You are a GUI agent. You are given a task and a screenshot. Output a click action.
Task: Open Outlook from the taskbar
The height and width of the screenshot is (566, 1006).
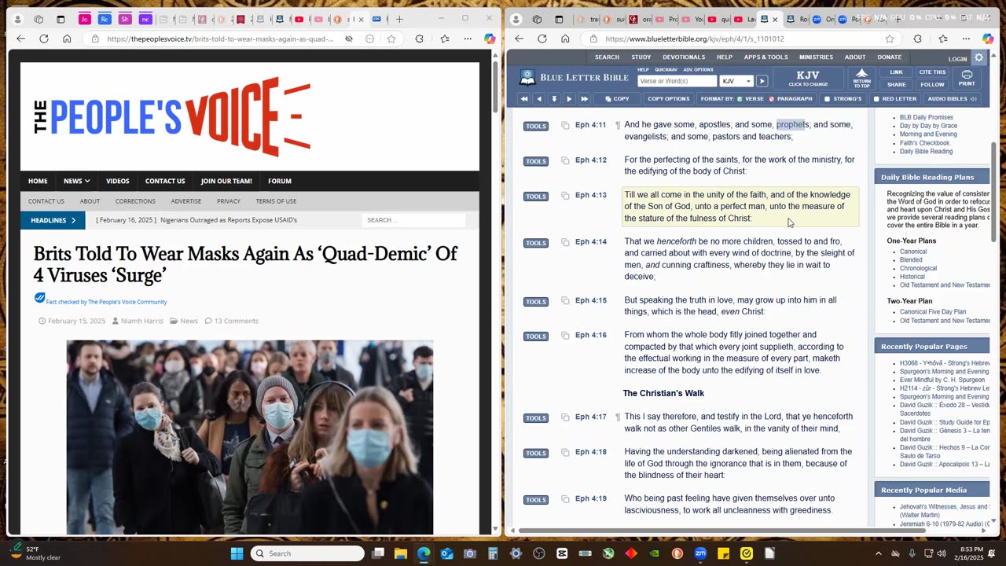446,553
